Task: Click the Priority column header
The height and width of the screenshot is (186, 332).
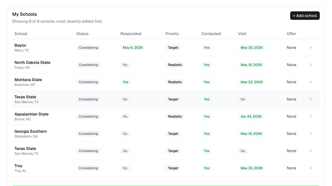Action: [172, 34]
